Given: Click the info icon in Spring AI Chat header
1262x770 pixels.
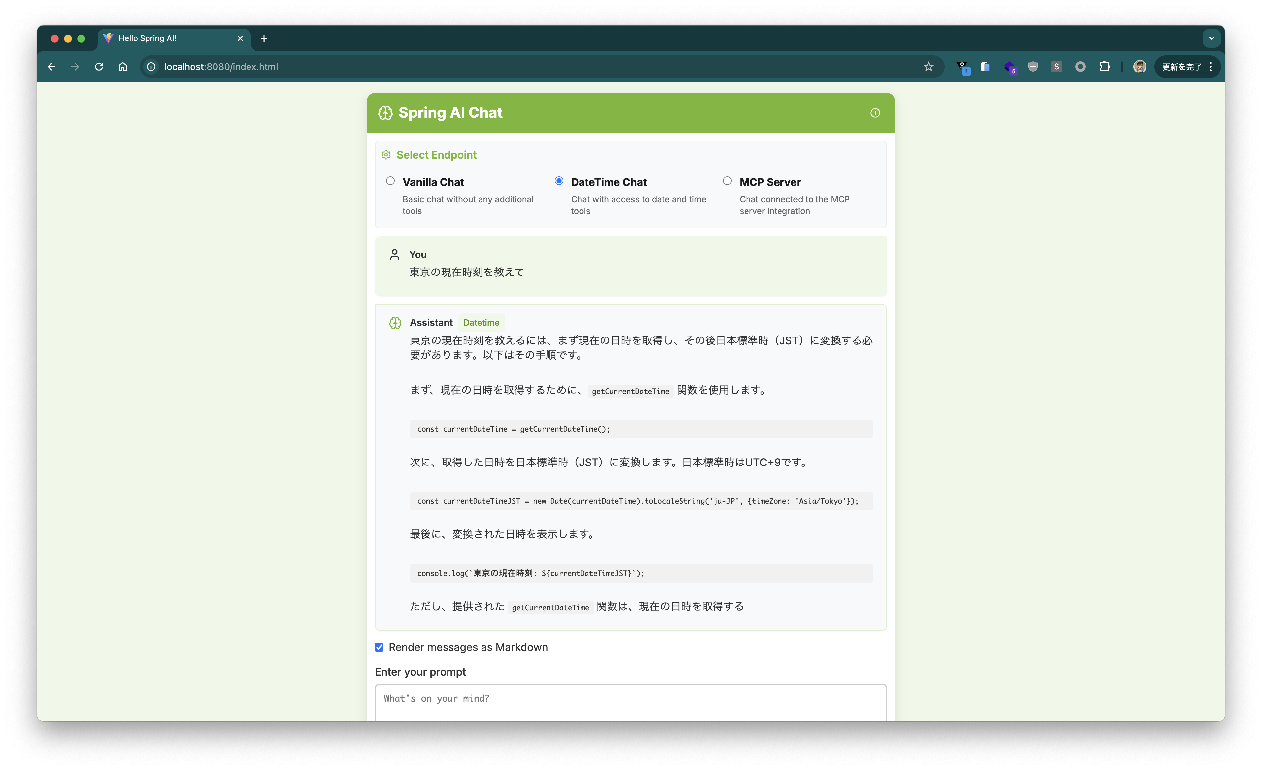Looking at the screenshot, I should click(x=875, y=112).
